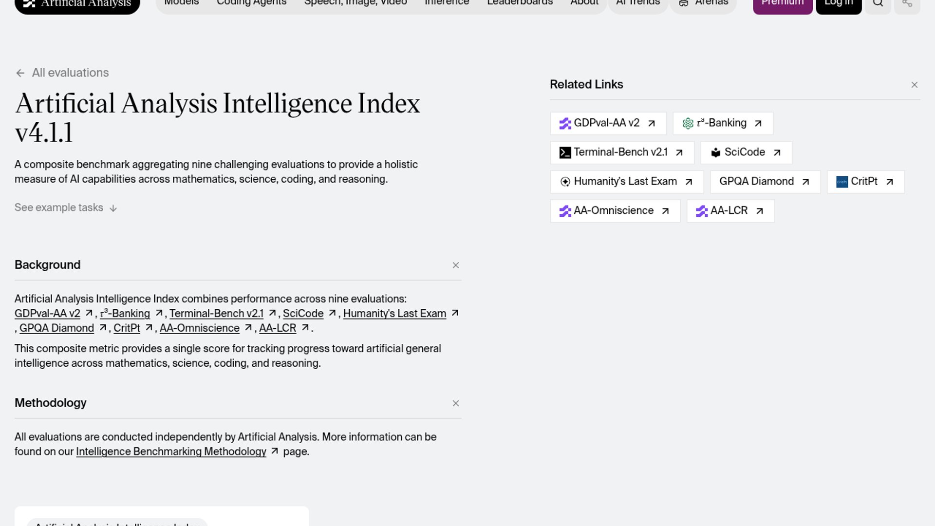Open the Inference menu
The width and height of the screenshot is (935, 526).
point(447,4)
